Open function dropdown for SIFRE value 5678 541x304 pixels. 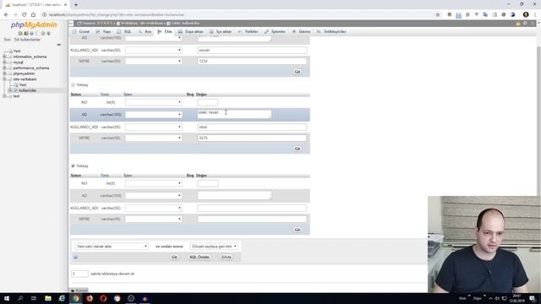(x=154, y=138)
